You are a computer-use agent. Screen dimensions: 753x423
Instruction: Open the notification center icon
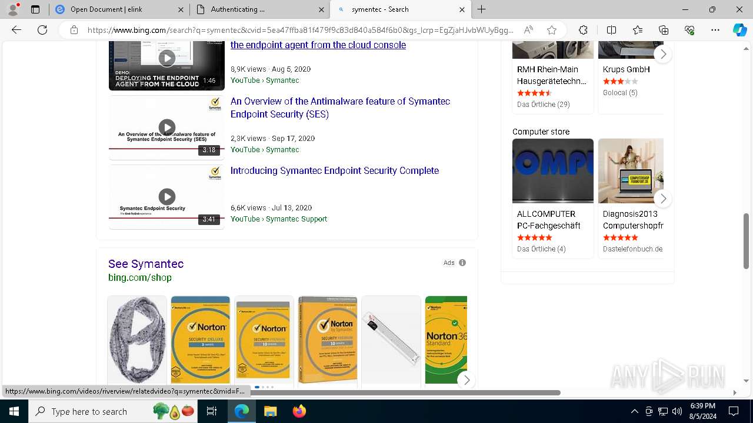click(734, 411)
